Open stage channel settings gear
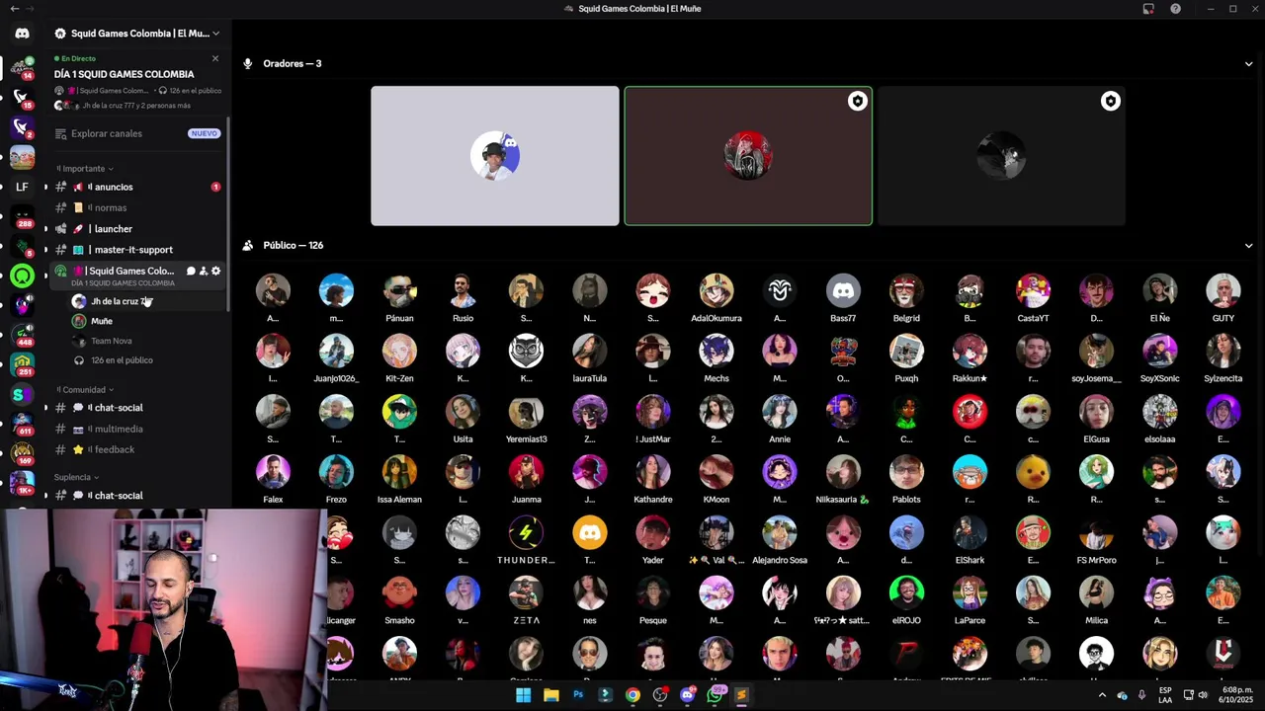Image resolution: width=1265 pixels, height=711 pixels. coord(215,271)
